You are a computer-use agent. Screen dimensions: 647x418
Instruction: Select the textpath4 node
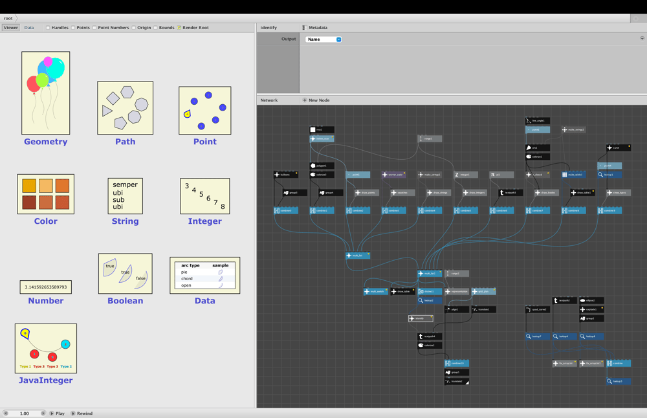[x=430, y=336]
